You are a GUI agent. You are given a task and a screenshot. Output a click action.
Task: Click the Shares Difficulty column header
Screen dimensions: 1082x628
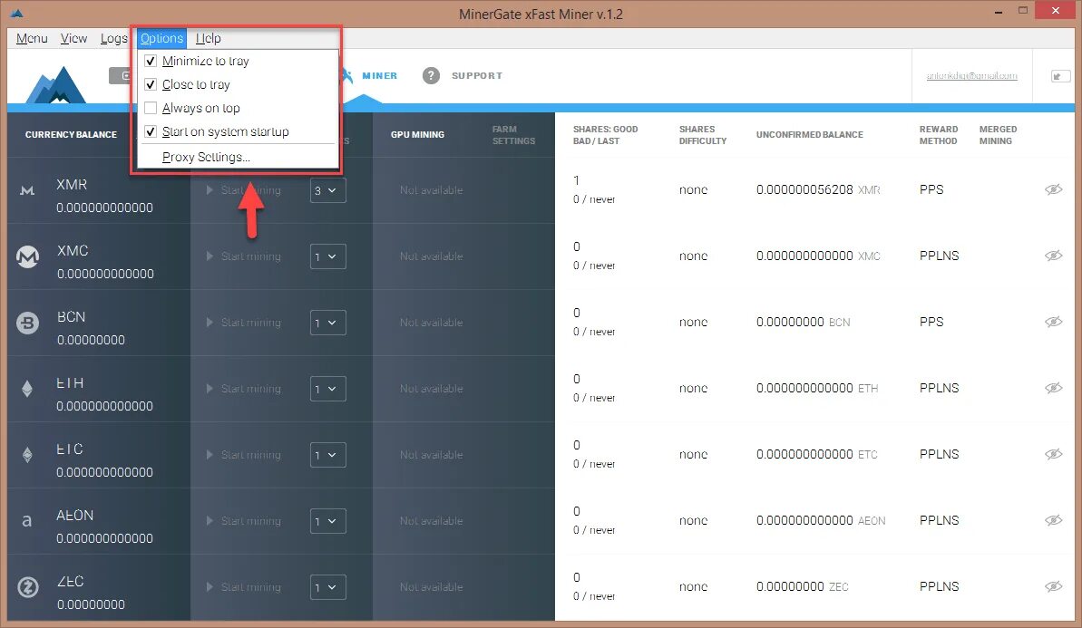pos(703,134)
